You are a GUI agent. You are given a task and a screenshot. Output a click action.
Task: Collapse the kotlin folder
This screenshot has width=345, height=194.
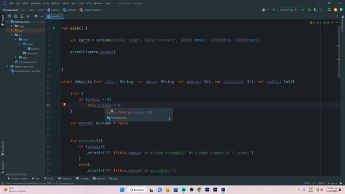click(x=20, y=44)
